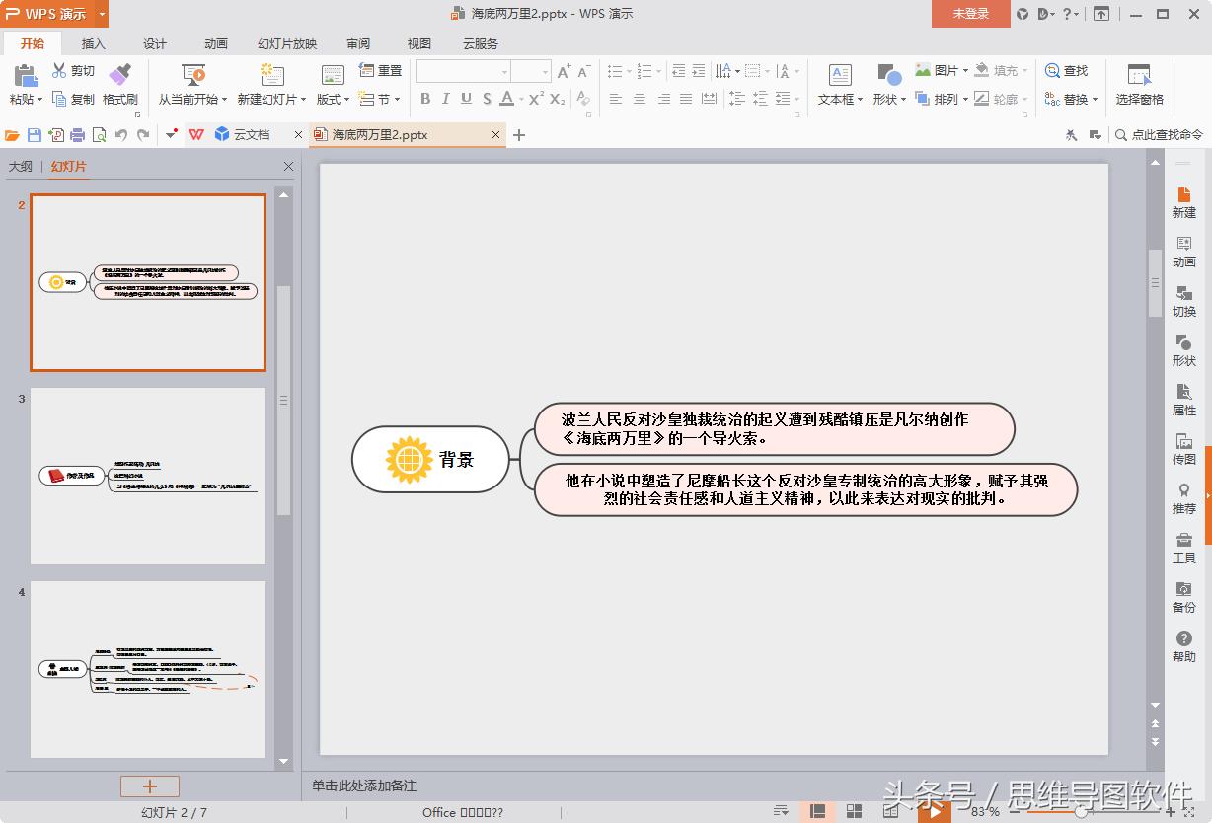Toggle underline formatting

pos(468,99)
